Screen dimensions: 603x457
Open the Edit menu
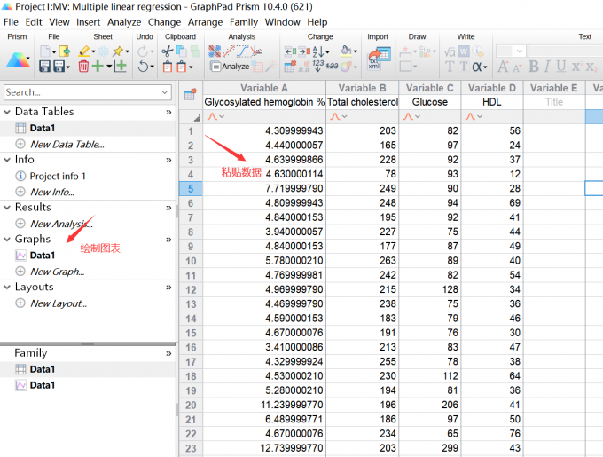(34, 22)
